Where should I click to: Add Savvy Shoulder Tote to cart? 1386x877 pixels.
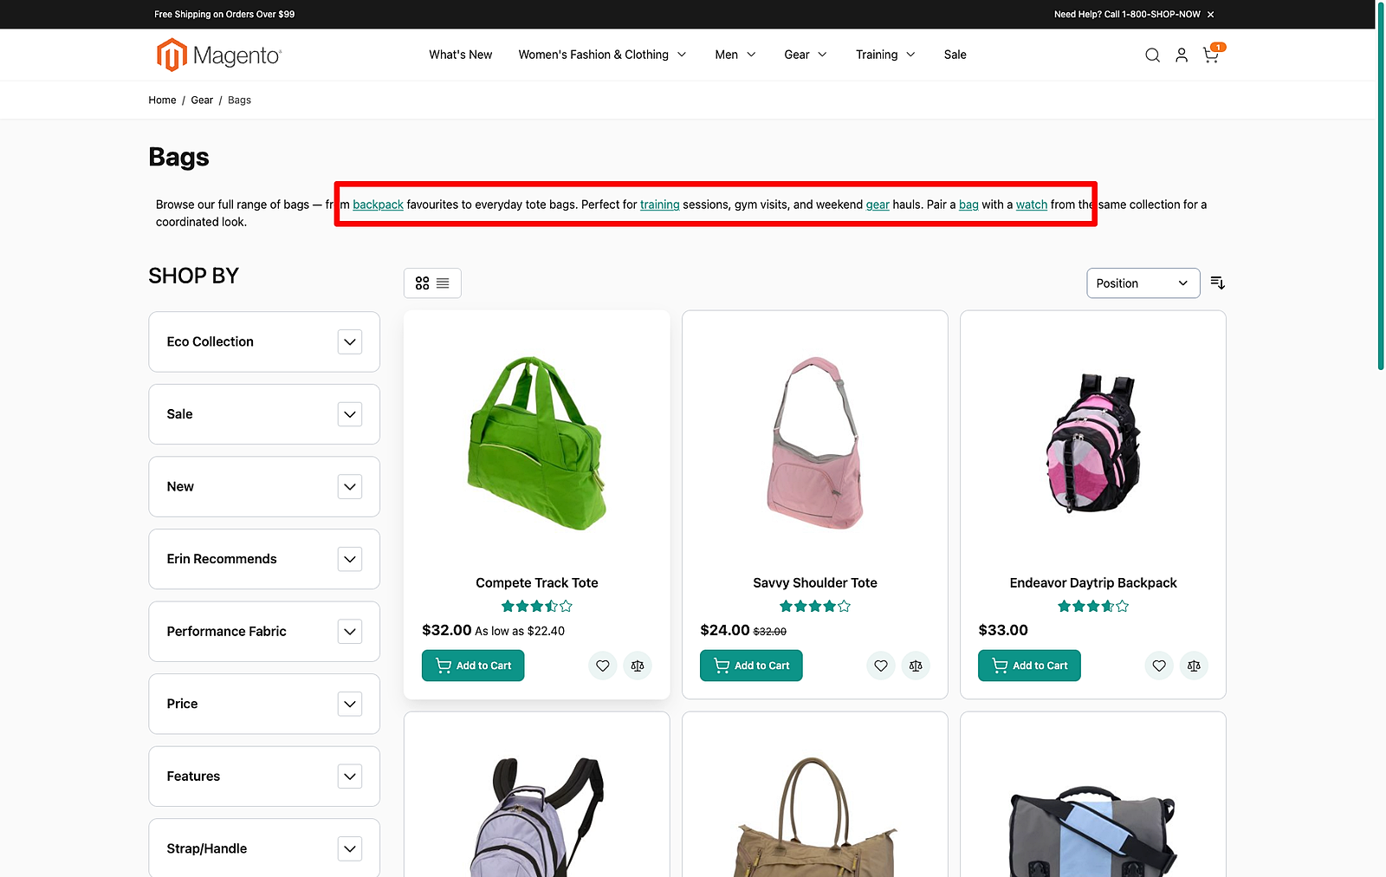click(750, 666)
